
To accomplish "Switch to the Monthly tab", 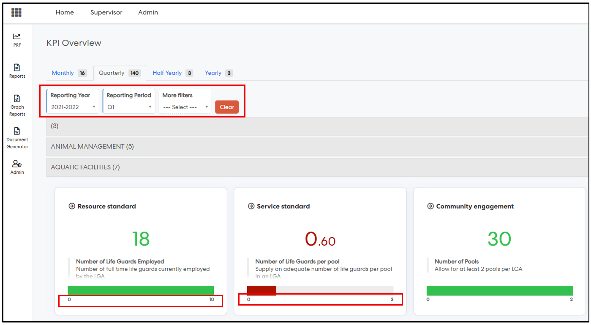I will click(x=63, y=73).
